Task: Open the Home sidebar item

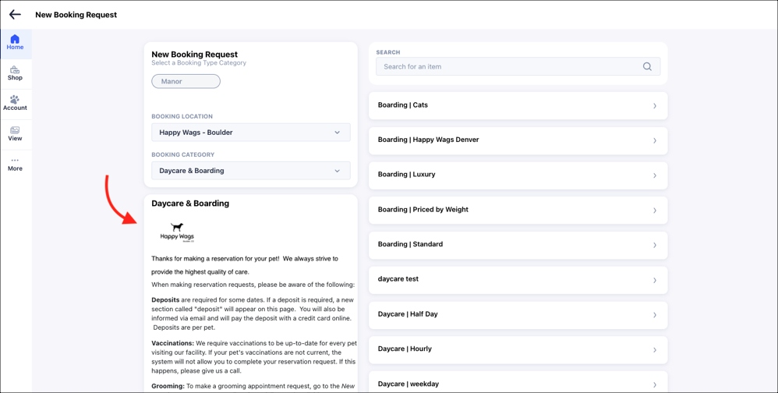Action: point(15,43)
